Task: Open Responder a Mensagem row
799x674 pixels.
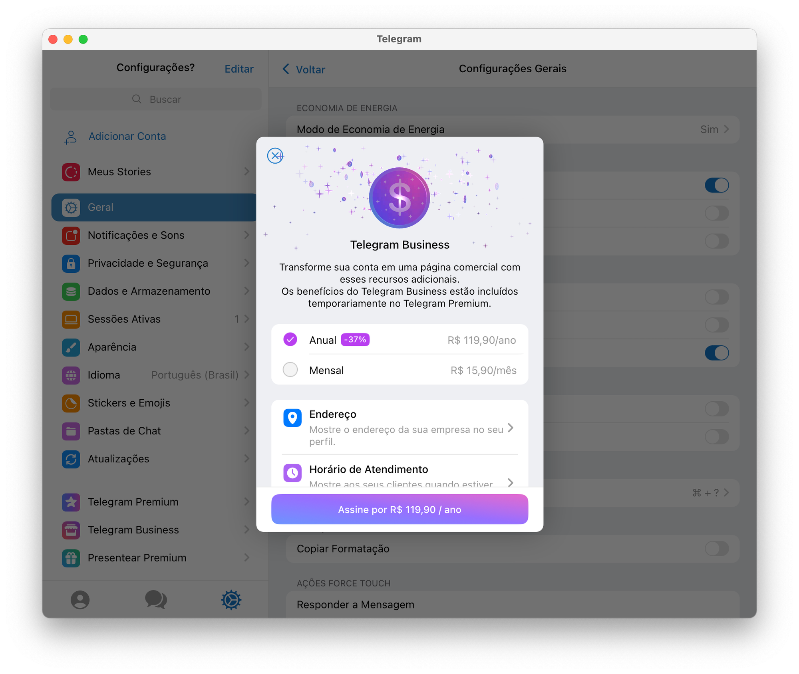Action: pos(513,605)
